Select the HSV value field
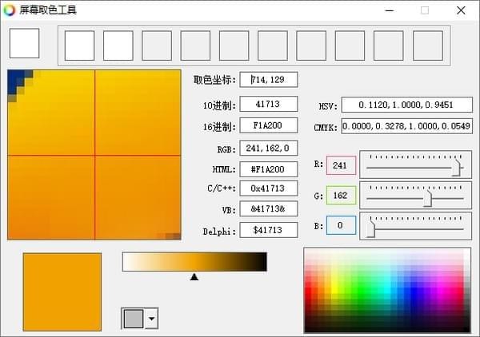The image size is (480, 337). click(x=406, y=105)
